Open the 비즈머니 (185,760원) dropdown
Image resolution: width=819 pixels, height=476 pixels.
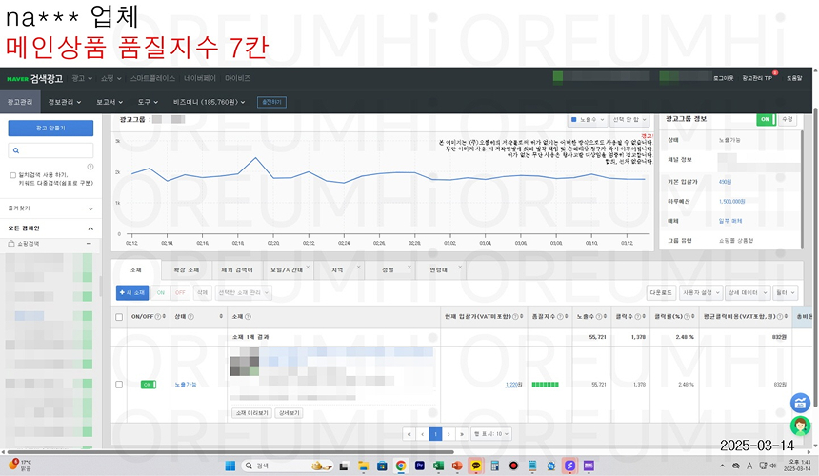coord(209,102)
